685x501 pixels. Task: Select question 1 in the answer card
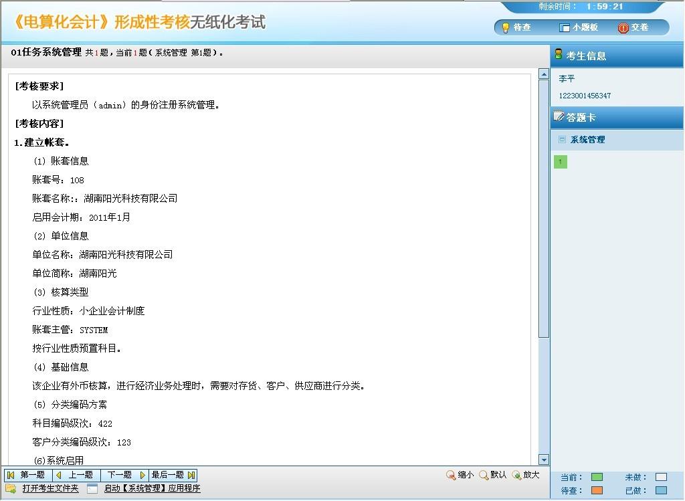(561, 161)
